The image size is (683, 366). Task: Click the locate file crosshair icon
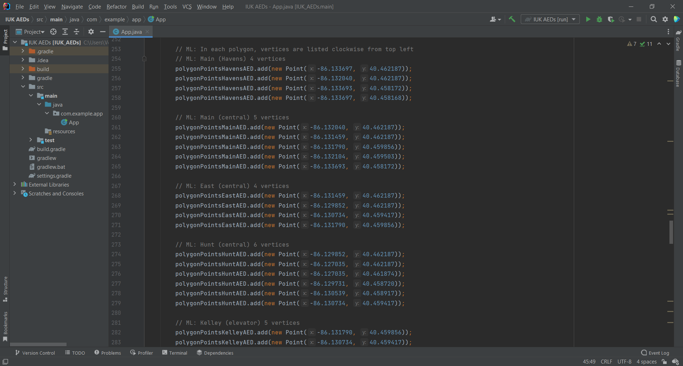(53, 32)
